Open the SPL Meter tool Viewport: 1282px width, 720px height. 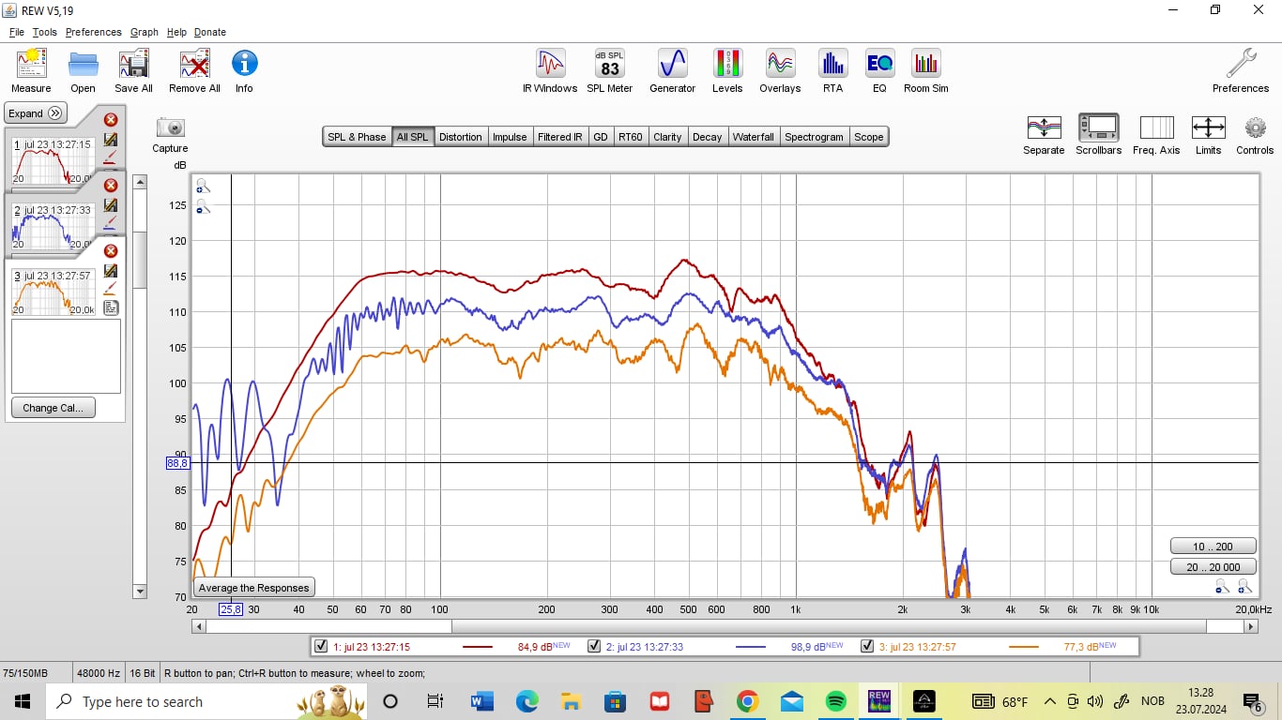pyautogui.click(x=610, y=65)
